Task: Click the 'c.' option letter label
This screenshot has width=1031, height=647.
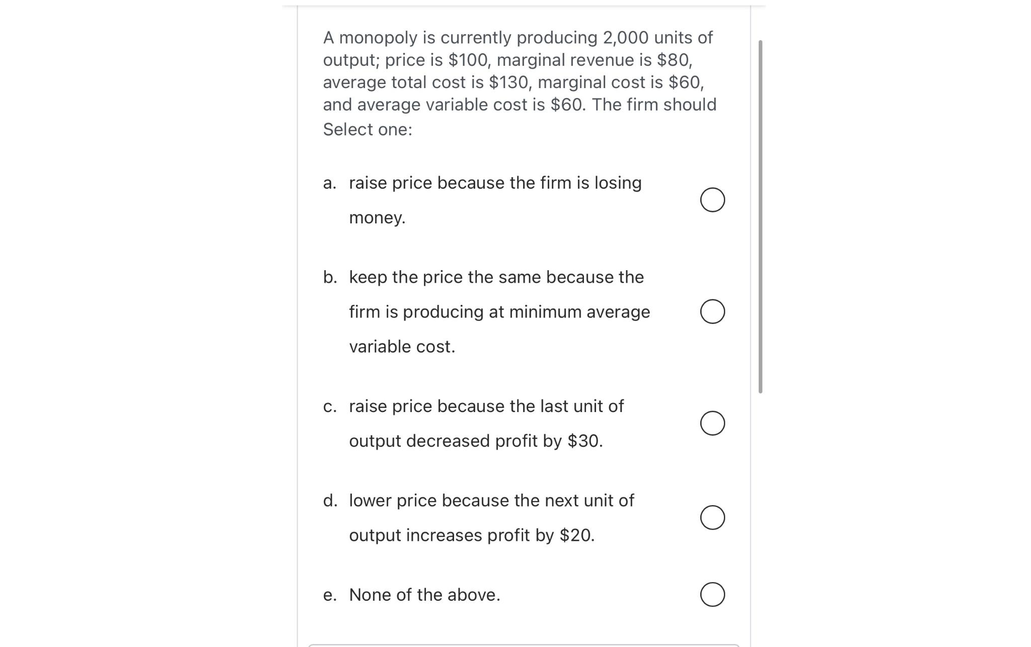Action: [x=330, y=407]
